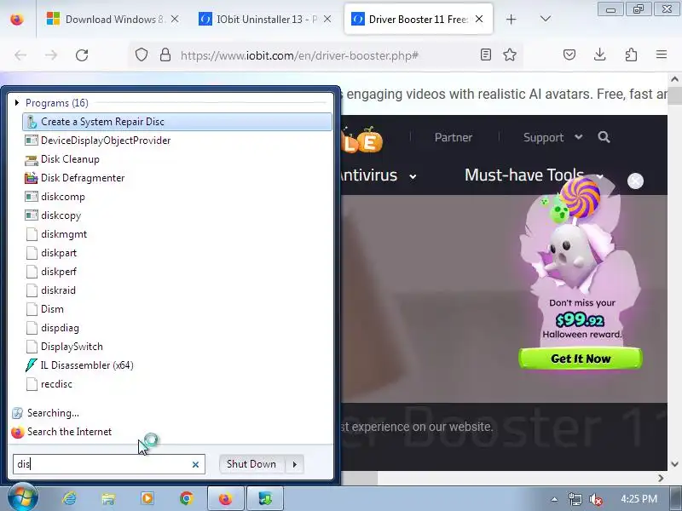Click the Disk Cleanup icon
This screenshot has height=511, width=682.
point(32,159)
